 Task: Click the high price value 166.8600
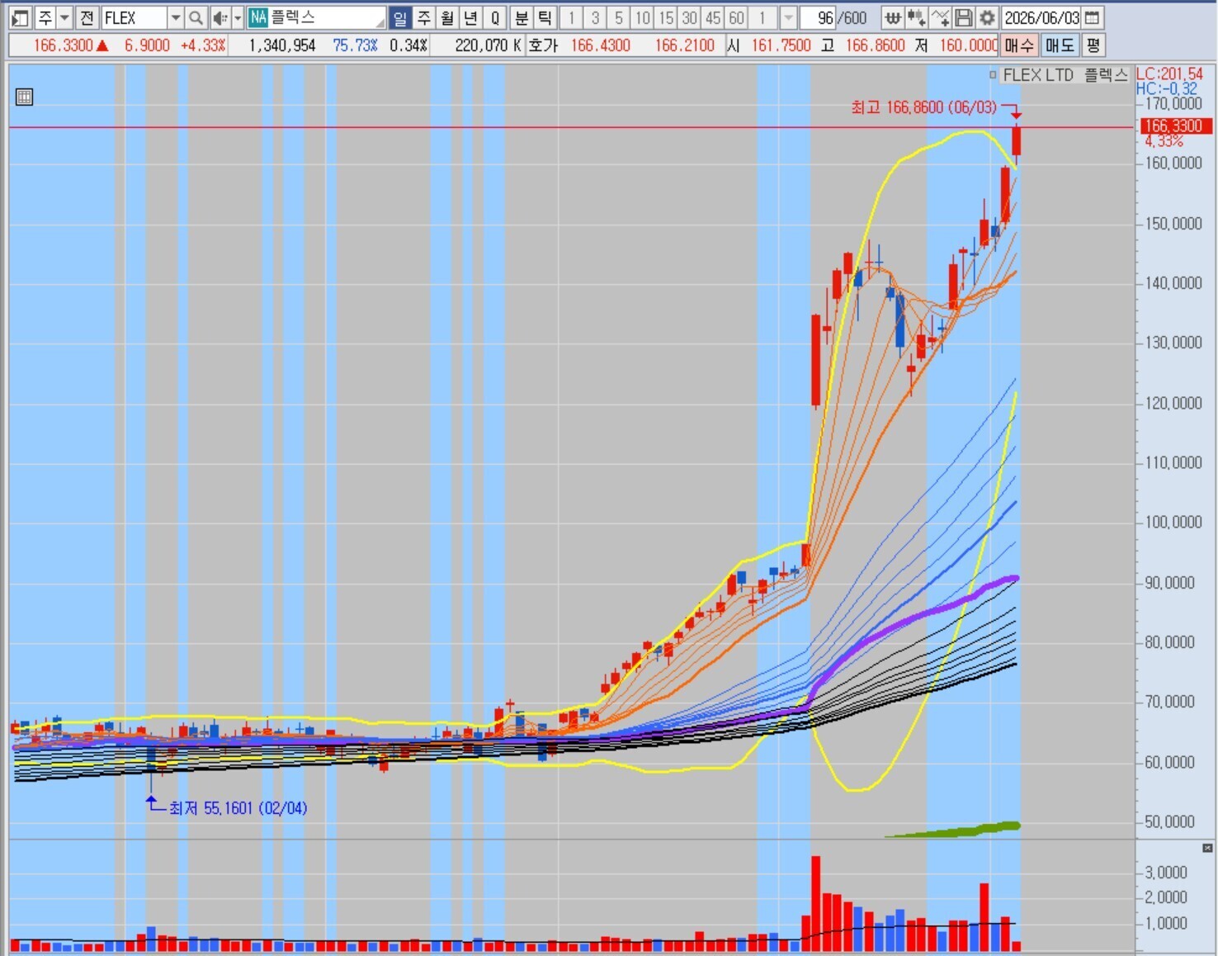click(875, 45)
